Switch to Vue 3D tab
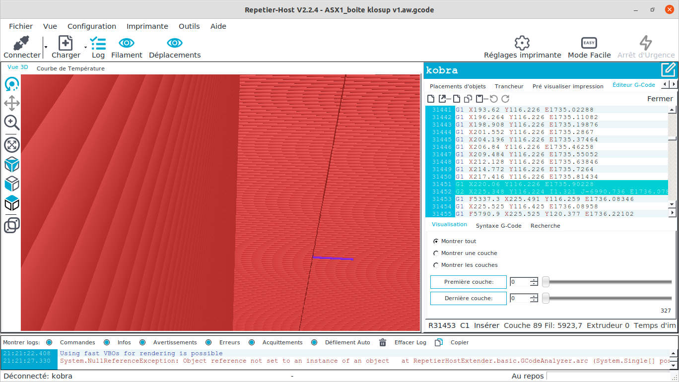Screen dimensions: 679x382 click(x=18, y=67)
